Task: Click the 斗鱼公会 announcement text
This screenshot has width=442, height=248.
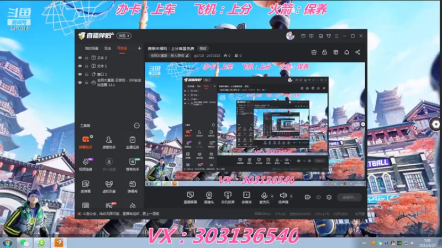Action: (x=120, y=214)
